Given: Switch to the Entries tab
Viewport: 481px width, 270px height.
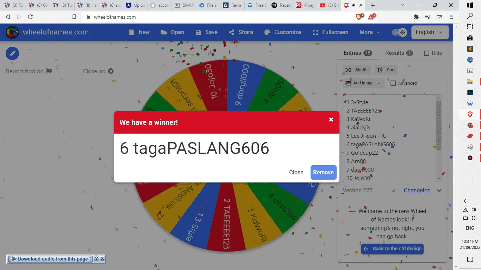Looking at the screenshot, I should pos(358,53).
